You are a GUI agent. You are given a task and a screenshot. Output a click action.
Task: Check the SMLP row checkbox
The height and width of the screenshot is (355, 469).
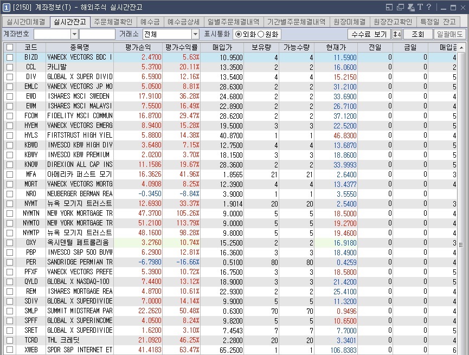tap(10, 311)
